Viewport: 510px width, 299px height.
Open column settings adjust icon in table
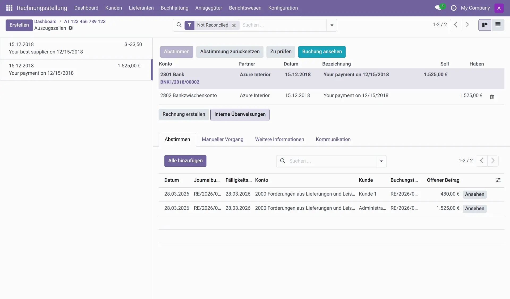[x=498, y=180]
